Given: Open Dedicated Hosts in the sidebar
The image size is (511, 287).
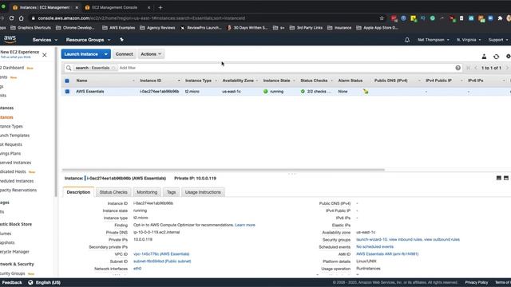Looking at the screenshot, I should pos(13,171).
